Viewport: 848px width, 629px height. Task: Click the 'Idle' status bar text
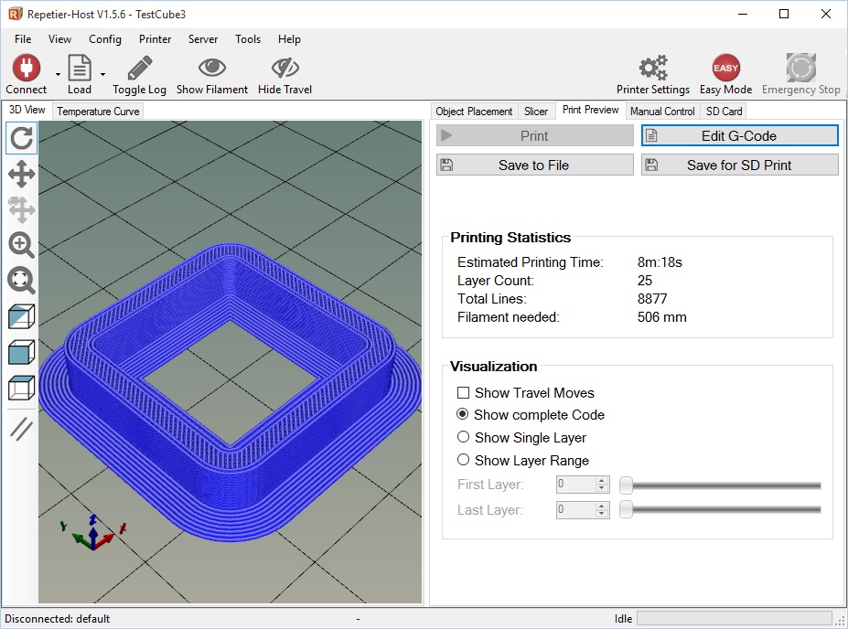[623, 618]
